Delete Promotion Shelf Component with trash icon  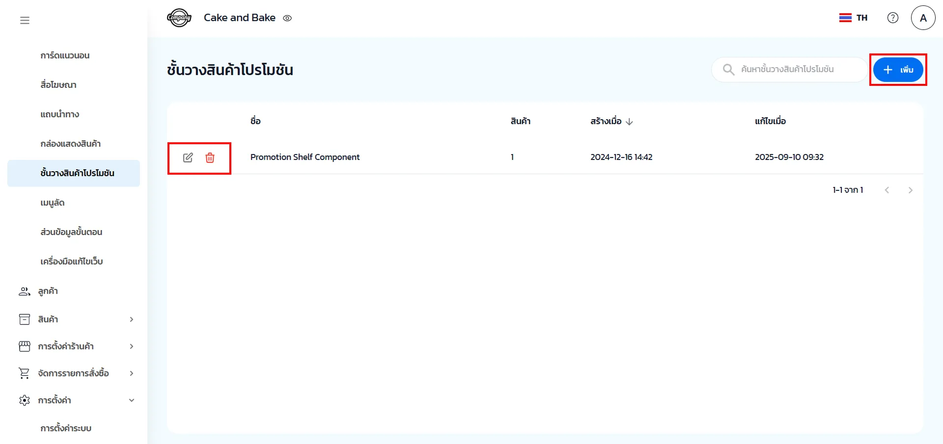coord(210,157)
